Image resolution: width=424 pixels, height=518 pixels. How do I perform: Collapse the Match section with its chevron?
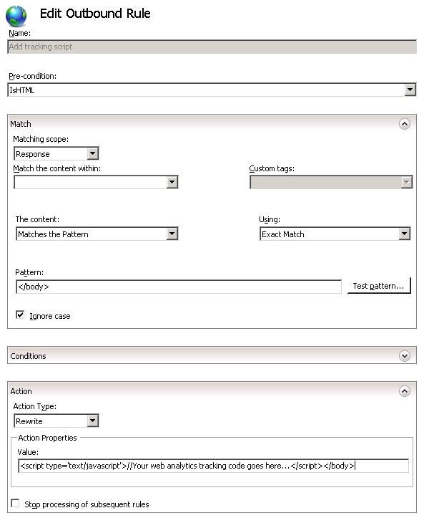tap(405, 124)
